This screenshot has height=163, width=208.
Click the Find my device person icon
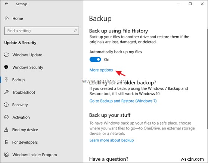click(6, 129)
